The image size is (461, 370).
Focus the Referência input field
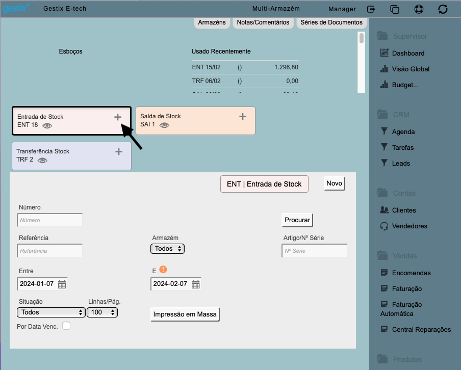(49, 251)
